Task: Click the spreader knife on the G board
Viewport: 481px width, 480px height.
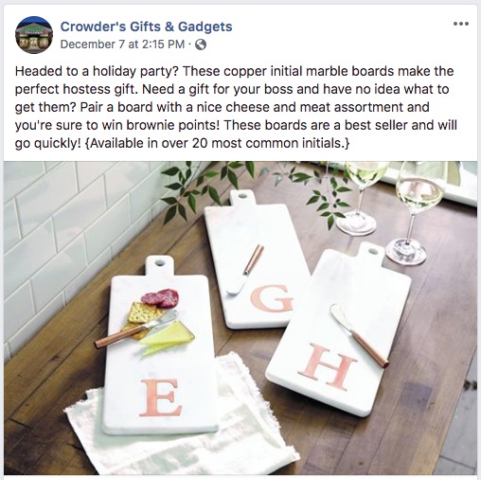Action: [x=245, y=270]
